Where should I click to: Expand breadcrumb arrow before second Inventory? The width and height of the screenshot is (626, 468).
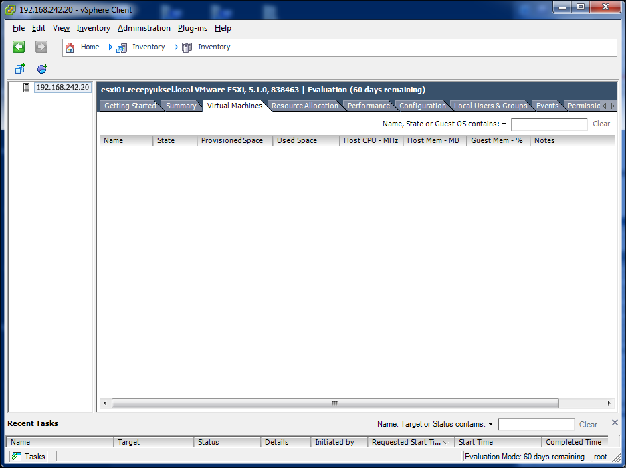176,47
